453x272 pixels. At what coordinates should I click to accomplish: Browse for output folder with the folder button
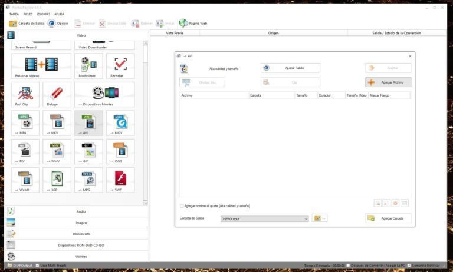320,218
